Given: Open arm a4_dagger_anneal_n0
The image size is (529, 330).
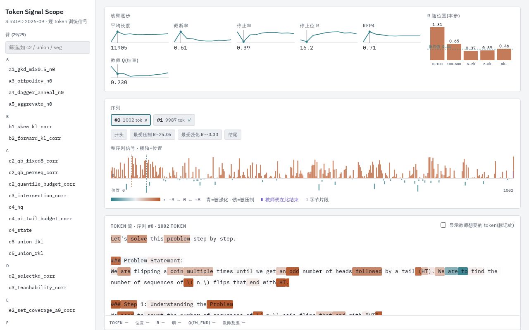Looking at the screenshot, I should (48, 92).
